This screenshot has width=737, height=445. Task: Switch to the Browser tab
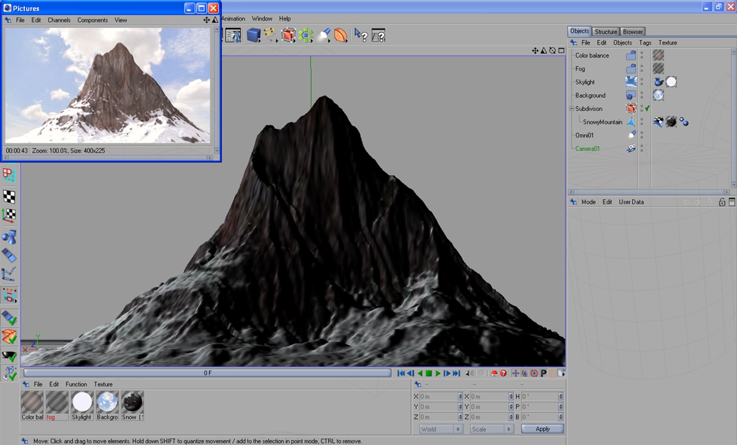click(x=632, y=32)
